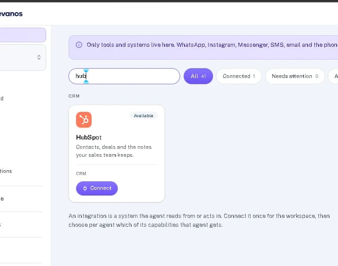Click the CRM tag inside HubSpot card
Viewport: 338px width, 266px height.
[81, 174]
